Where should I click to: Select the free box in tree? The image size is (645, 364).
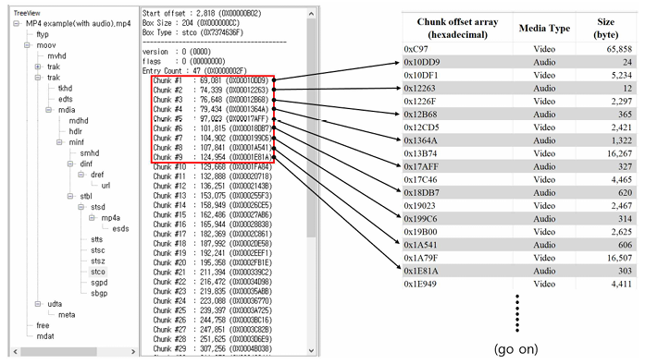pos(43,325)
